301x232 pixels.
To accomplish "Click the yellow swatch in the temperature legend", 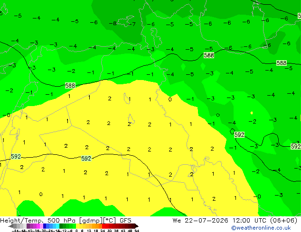I will click(77, 226).
